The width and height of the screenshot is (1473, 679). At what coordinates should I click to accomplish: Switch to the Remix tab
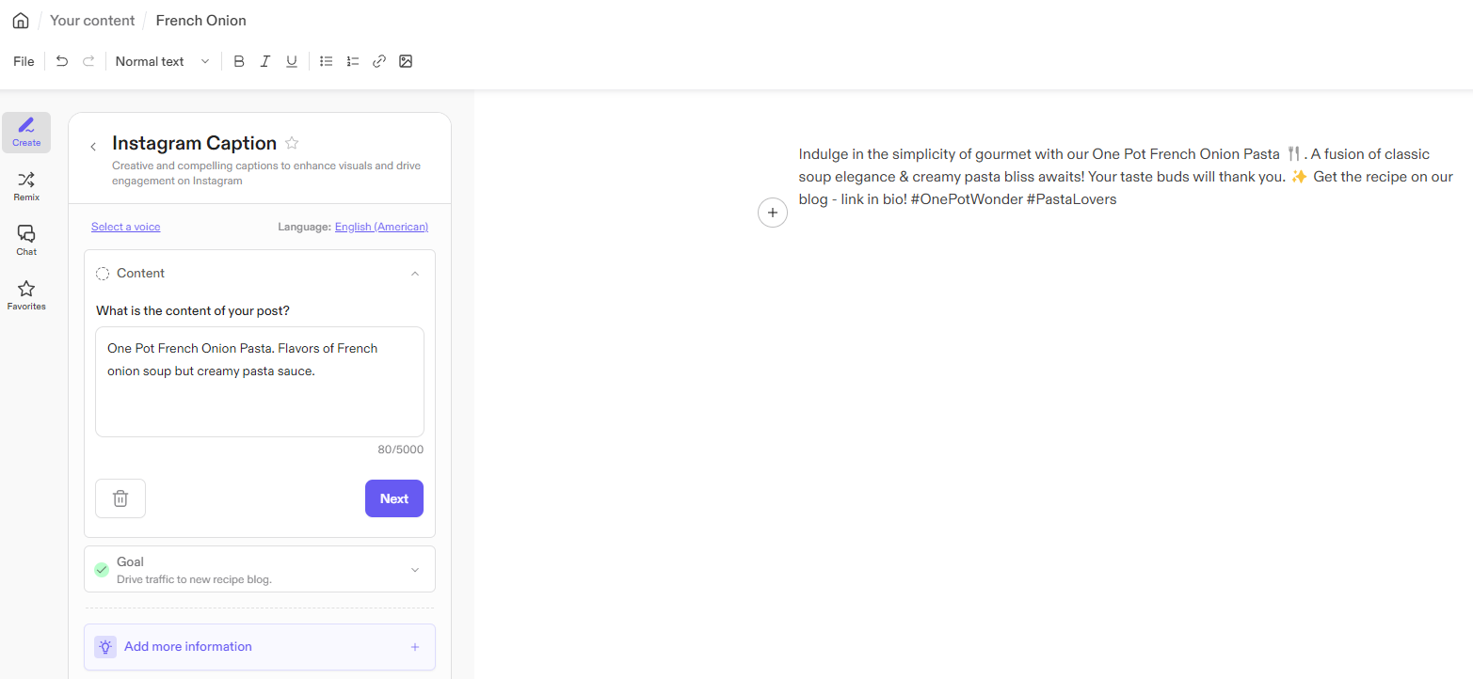pos(26,185)
